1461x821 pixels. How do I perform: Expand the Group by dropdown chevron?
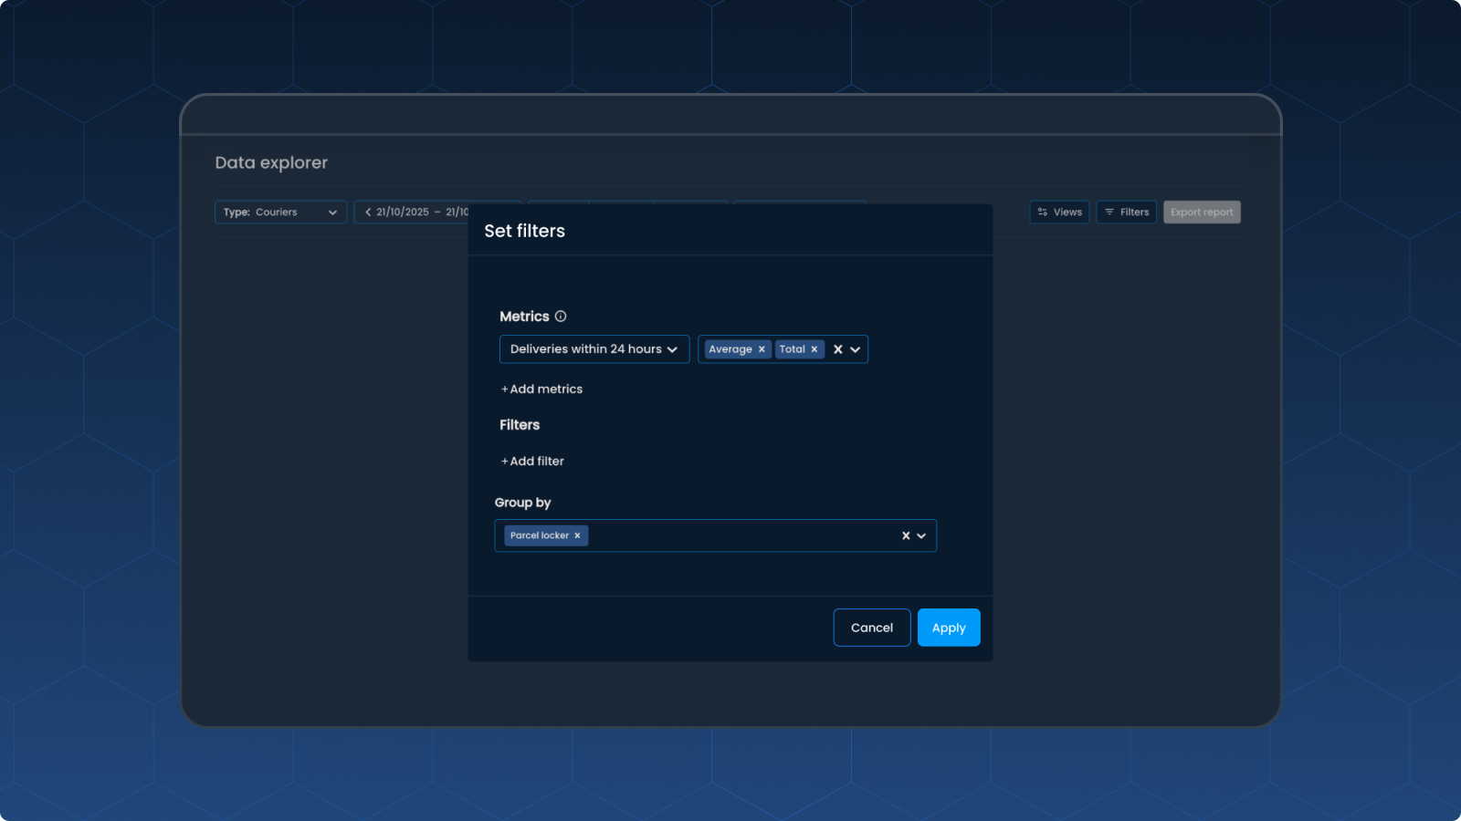pos(921,535)
